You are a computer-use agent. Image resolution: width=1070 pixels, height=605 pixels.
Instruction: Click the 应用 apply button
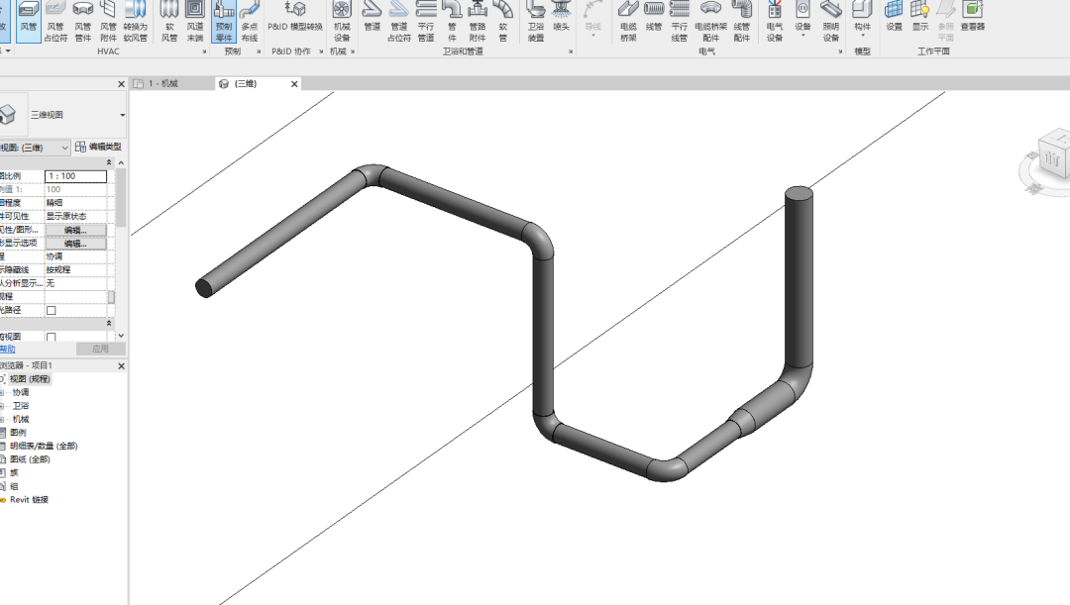tap(100, 349)
